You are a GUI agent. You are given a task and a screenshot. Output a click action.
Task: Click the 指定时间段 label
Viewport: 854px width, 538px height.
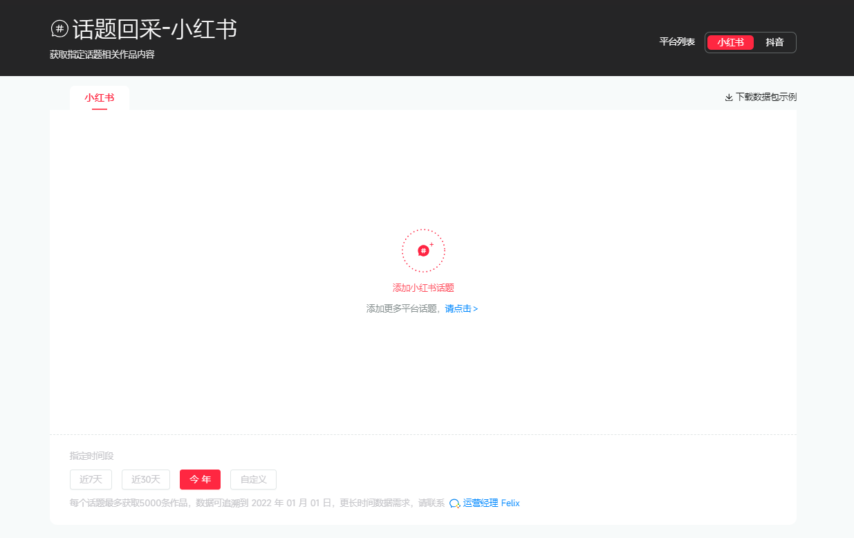91,456
